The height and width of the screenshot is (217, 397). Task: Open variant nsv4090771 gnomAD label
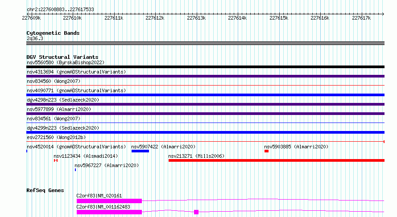click(x=76, y=90)
